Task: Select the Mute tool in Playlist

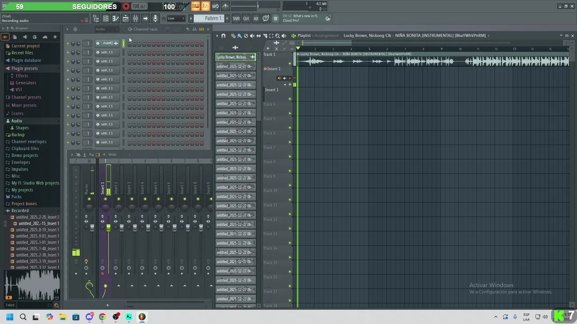Action: [x=252, y=36]
